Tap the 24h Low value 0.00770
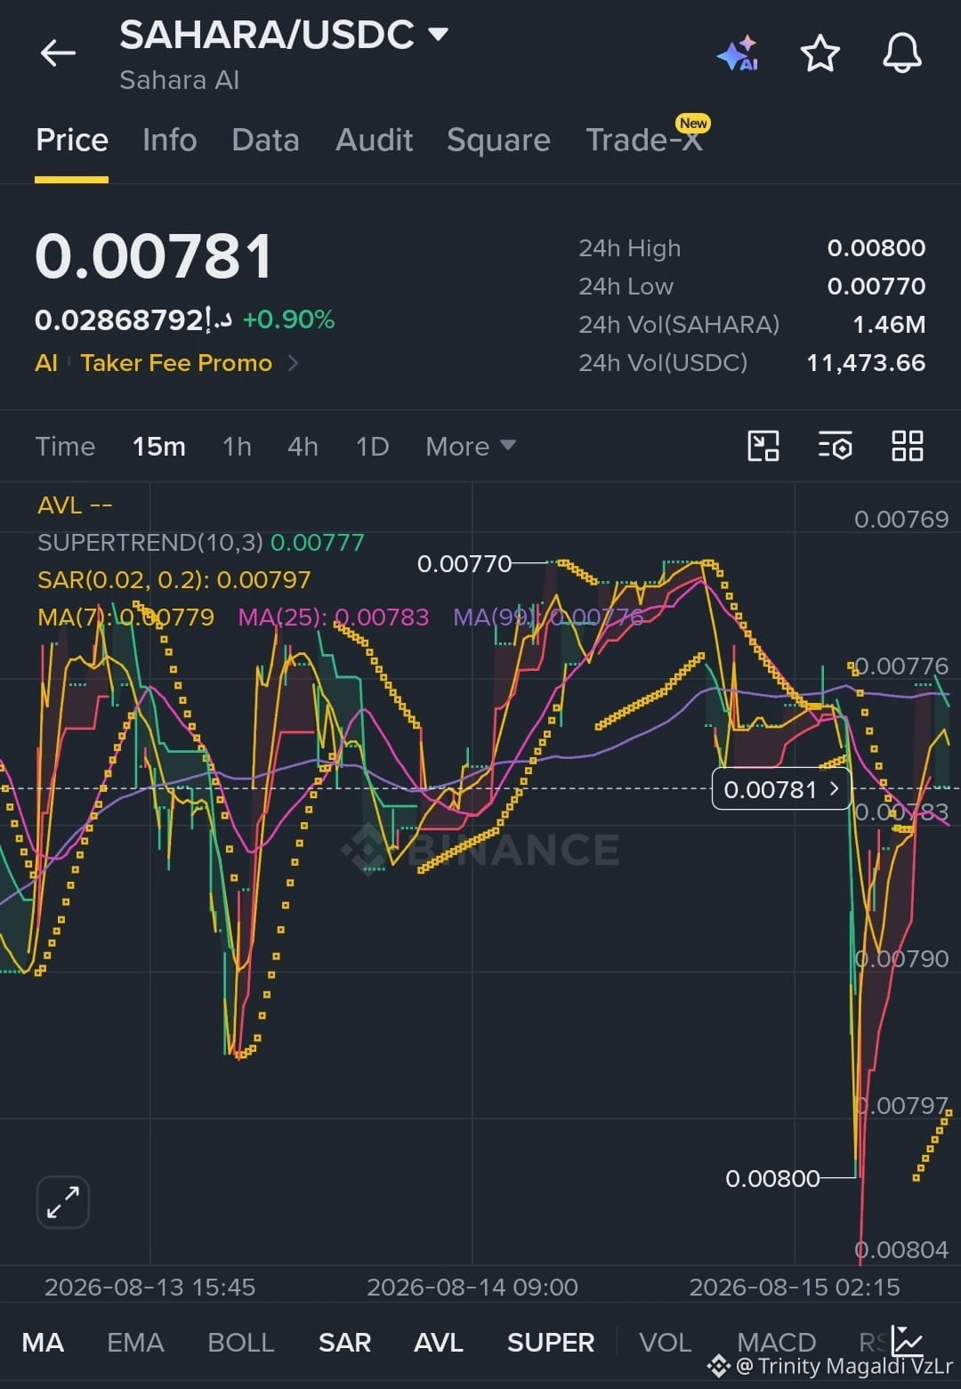The image size is (961, 1389). [876, 287]
